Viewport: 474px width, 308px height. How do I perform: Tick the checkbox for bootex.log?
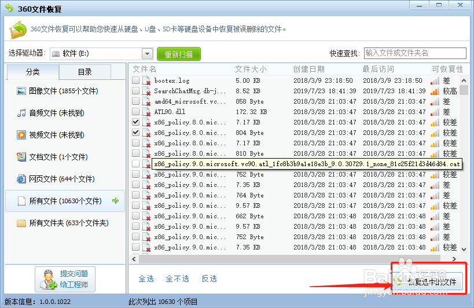(x=136, y=80)
